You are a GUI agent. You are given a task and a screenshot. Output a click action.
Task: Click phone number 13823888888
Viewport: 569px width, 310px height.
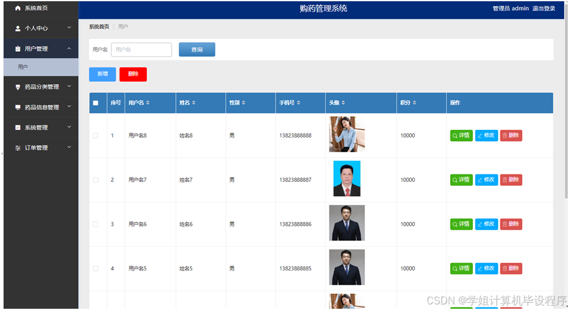click(x=295, y=136)
